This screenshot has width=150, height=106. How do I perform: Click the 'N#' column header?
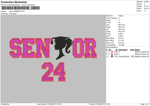tap(110, 50)
